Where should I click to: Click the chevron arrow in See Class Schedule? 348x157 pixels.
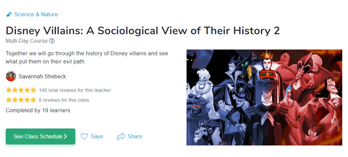(65, 137)
